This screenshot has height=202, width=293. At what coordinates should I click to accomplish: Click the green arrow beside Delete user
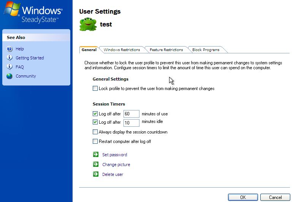click(x=95, y=174)
